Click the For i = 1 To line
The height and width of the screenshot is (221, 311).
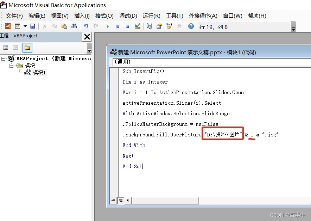(184, 92)
